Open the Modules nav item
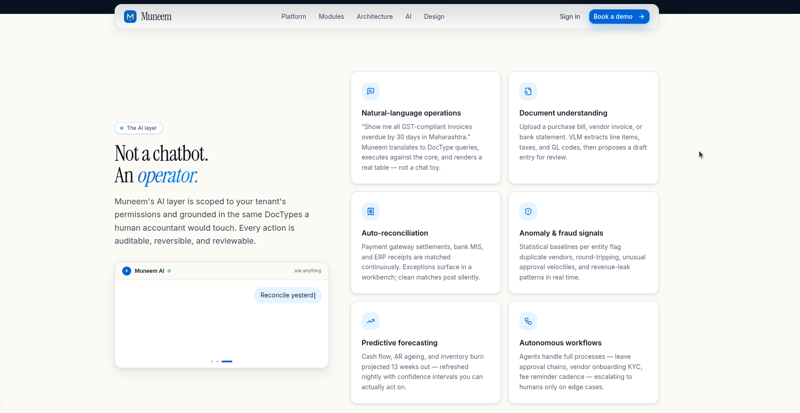Screen dimensions: 800x413 (331, 17)
